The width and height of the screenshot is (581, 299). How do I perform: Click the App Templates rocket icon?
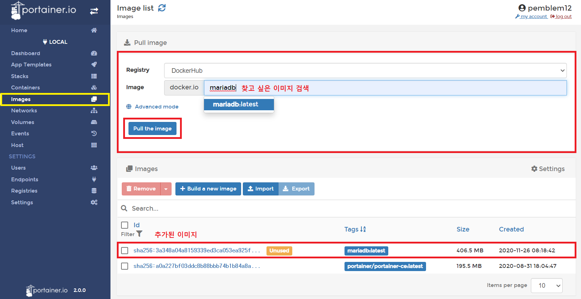point(94,64)
